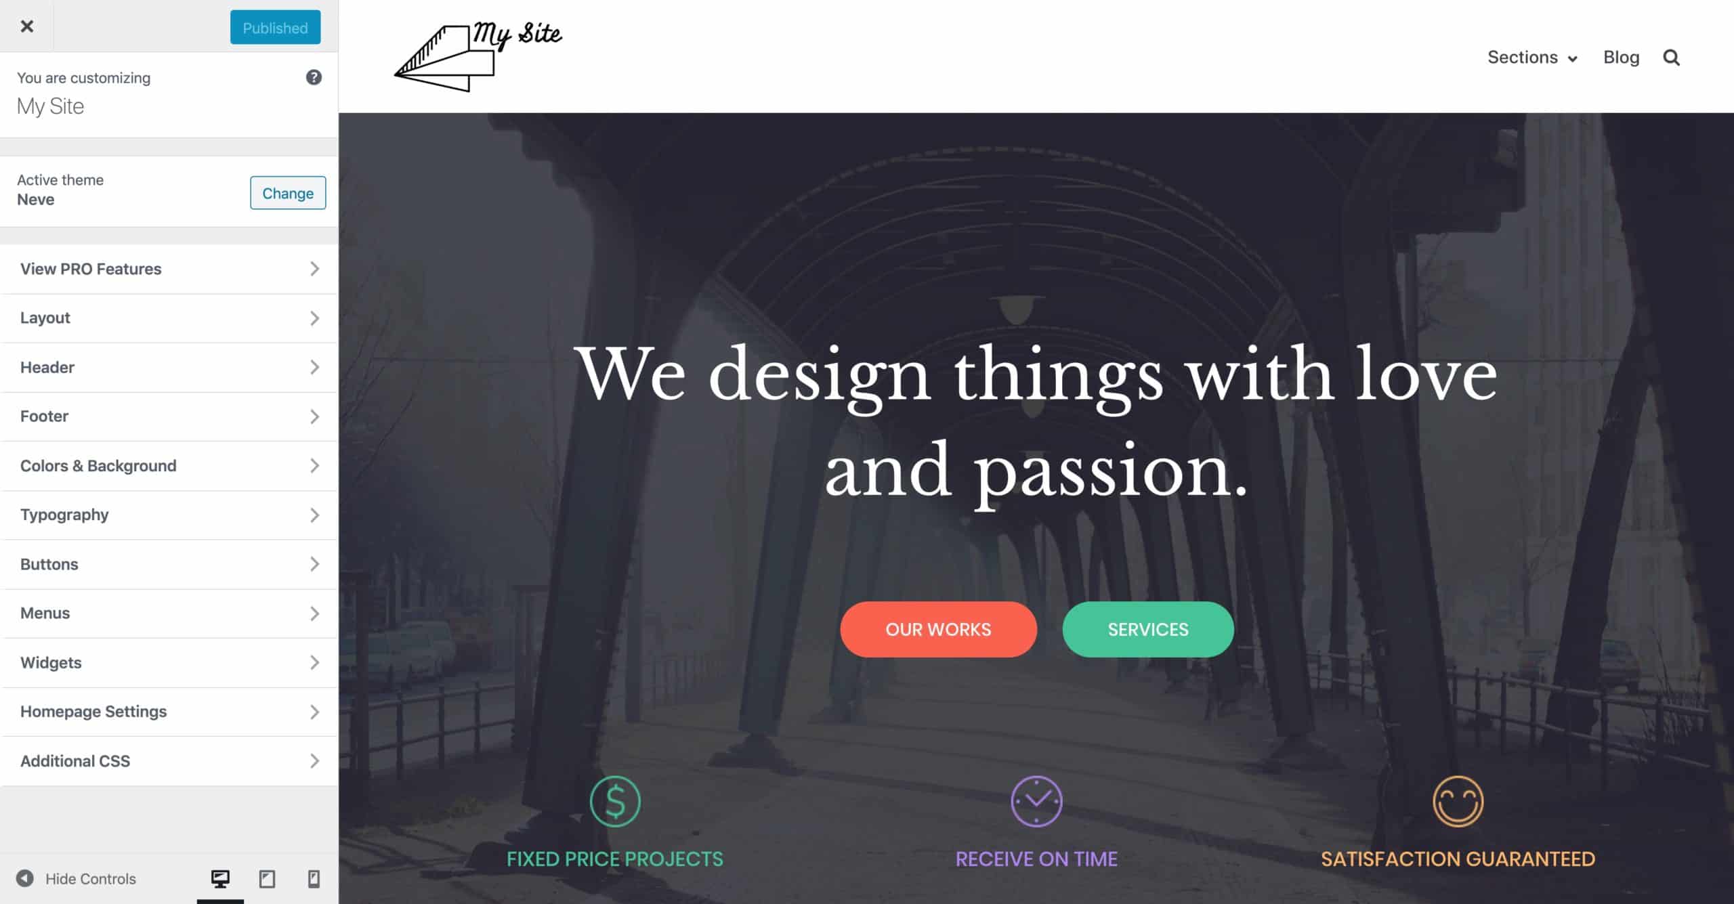Viewport: 1734px width, 904px height.
Task: Click the receive on time clock icon
Action: tap(1036, 801)
